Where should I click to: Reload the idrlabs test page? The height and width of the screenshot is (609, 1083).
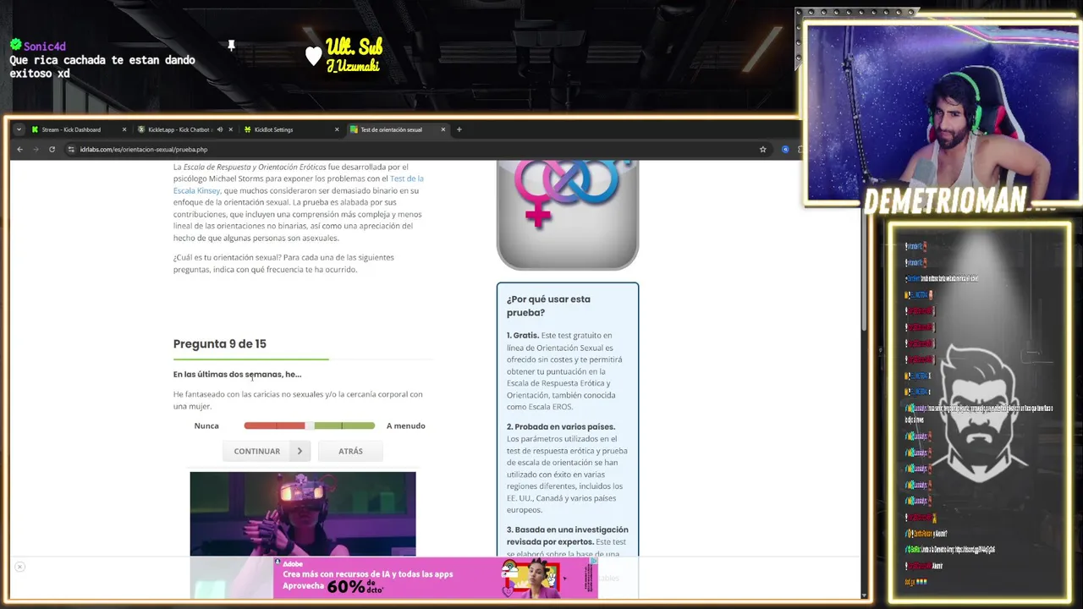[52, 149]
